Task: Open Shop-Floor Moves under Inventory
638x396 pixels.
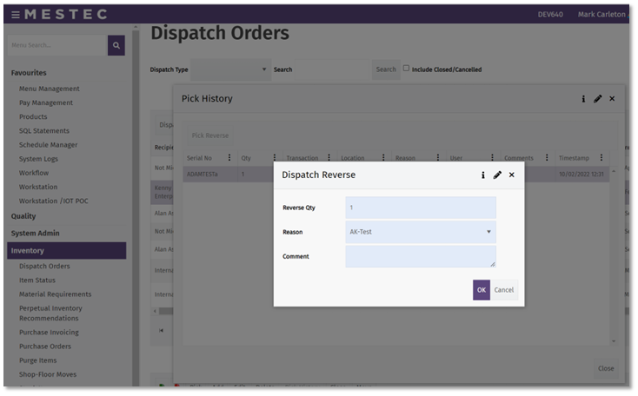Action: pos(48,374)
